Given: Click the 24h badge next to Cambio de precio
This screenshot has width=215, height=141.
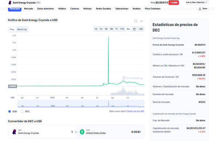Looking at the screenshot, I should tap(181, 54).
